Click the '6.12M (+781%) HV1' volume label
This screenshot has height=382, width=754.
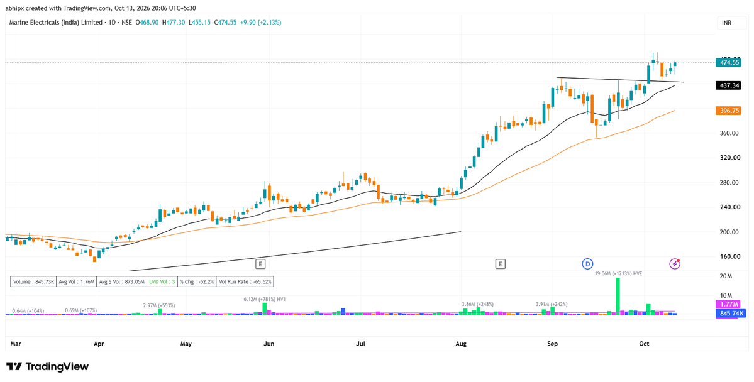click(x=265, y=299)
